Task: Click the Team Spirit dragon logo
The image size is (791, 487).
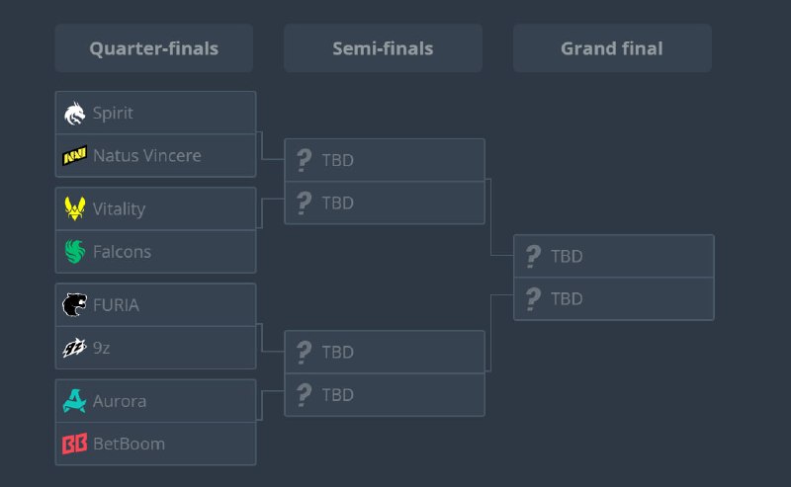Action: click(75, 113)
